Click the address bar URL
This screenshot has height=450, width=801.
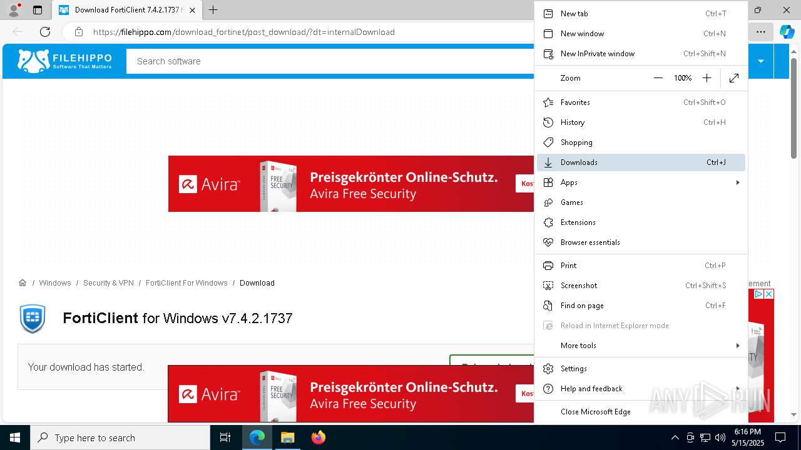(244, 32)
